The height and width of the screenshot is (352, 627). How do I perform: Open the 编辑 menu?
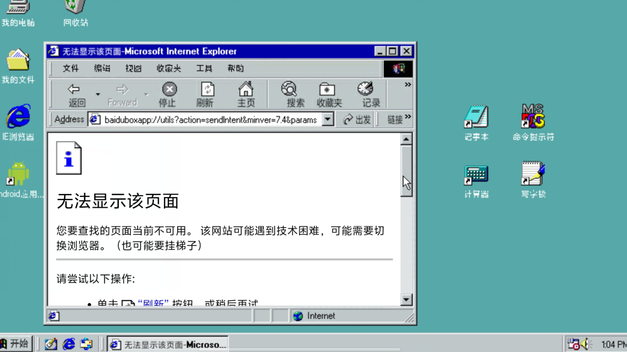tap(102, 68)
